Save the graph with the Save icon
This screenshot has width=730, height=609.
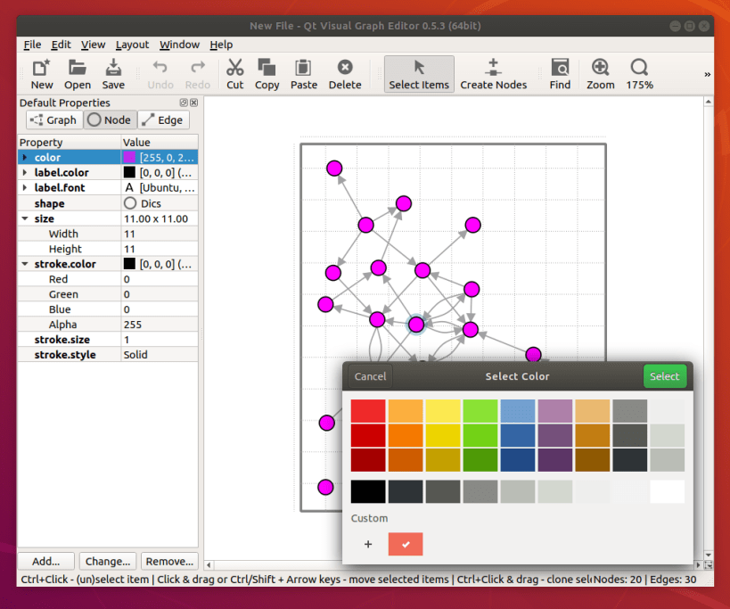(113, 74)
